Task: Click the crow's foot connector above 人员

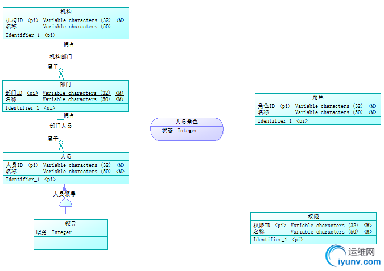Action: click(x=61, y=147)
